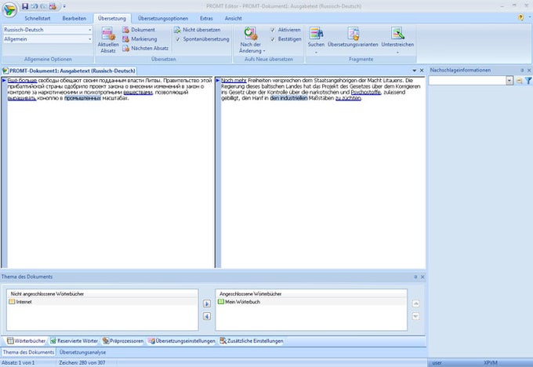
Task: Click the blue filter funnel icon
Action: 528,81
